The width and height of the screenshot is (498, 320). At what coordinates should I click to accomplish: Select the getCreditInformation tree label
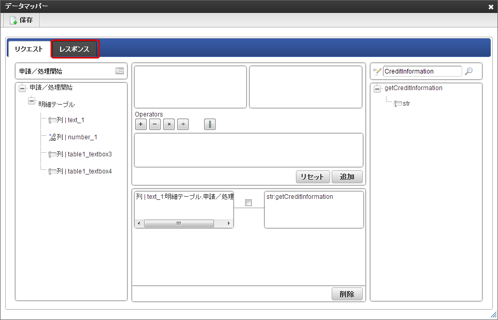pos(413,88)
